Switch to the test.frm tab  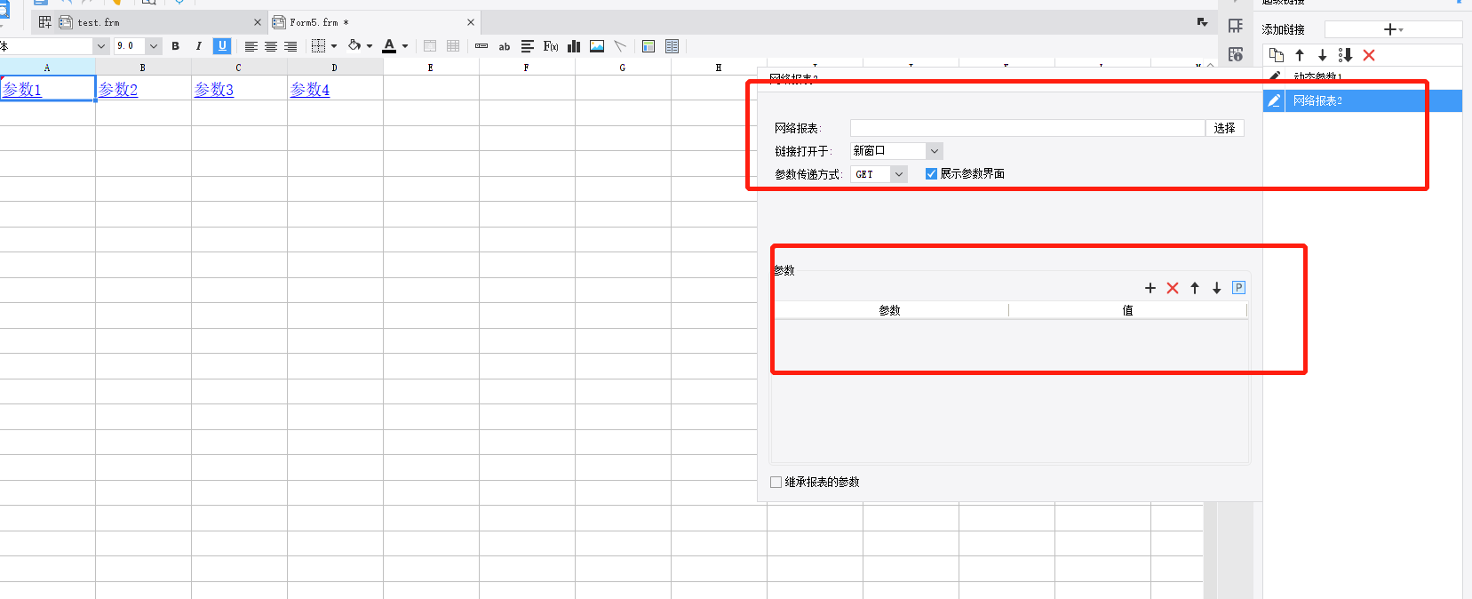pos(98,22)
